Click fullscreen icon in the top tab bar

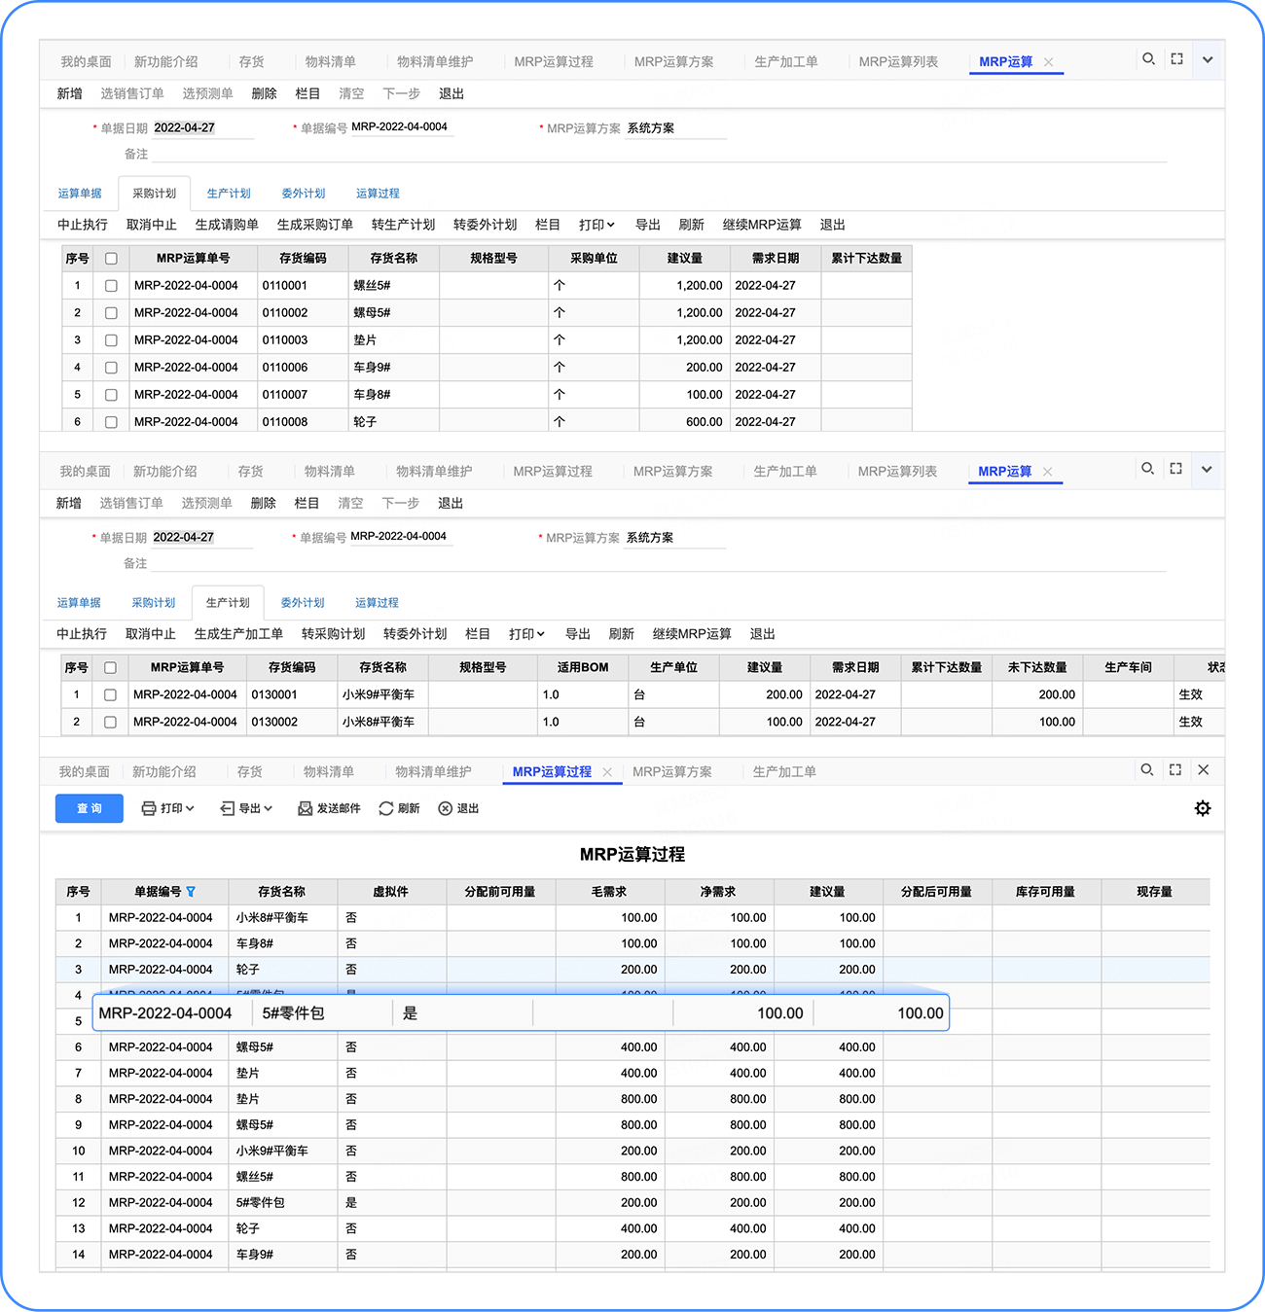click(x=1176, y=59)
